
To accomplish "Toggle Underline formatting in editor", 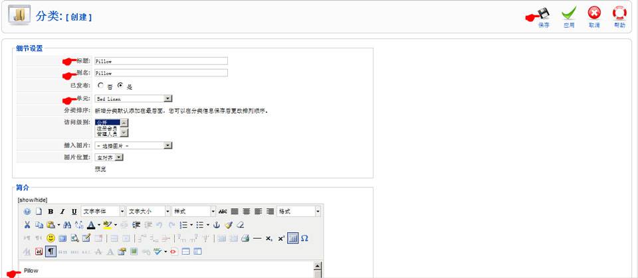I will pyautogui.click(x=74, y=212).
